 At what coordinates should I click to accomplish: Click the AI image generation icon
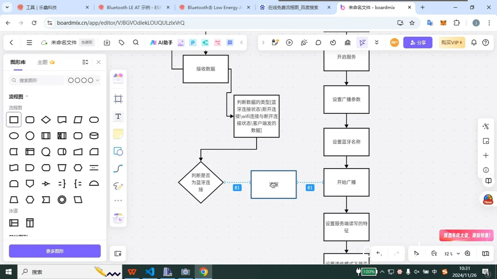pyautogui.click(x=181, y=43)
